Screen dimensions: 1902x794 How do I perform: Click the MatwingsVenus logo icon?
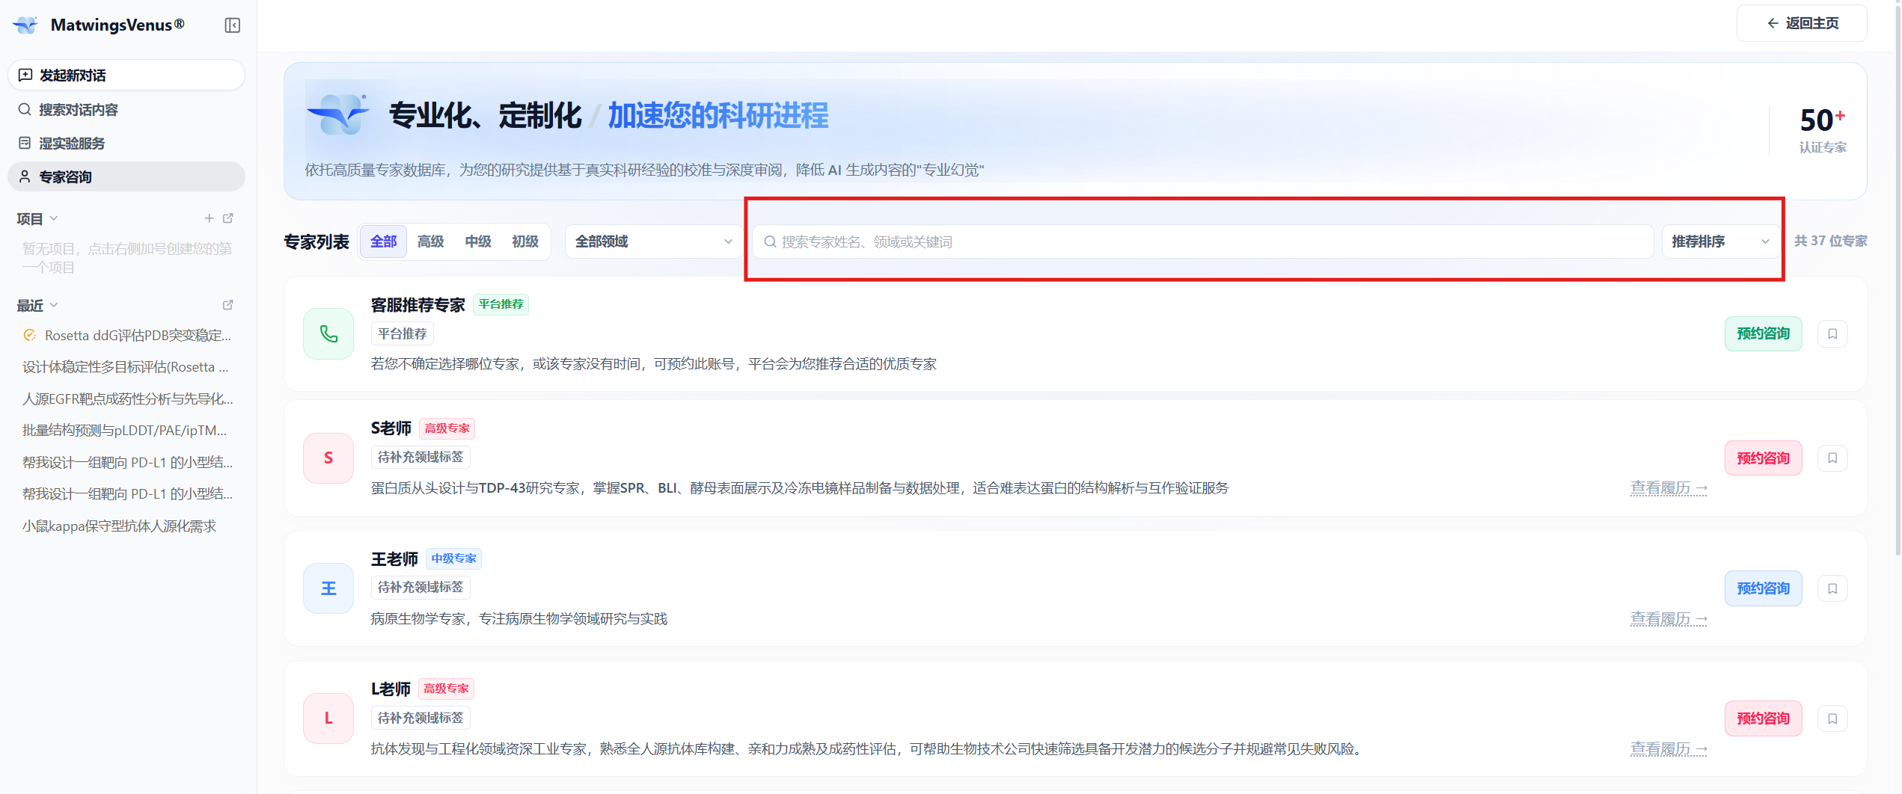point(25,25)
